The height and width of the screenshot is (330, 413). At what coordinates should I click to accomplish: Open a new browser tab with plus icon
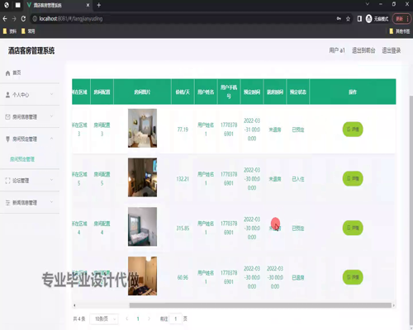pos(99,5)
